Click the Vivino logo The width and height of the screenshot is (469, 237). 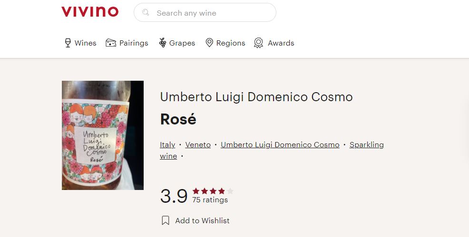point(90,12)
